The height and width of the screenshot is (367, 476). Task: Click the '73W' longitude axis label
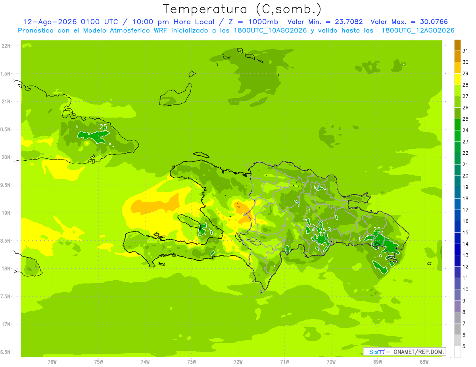(192, 362)
